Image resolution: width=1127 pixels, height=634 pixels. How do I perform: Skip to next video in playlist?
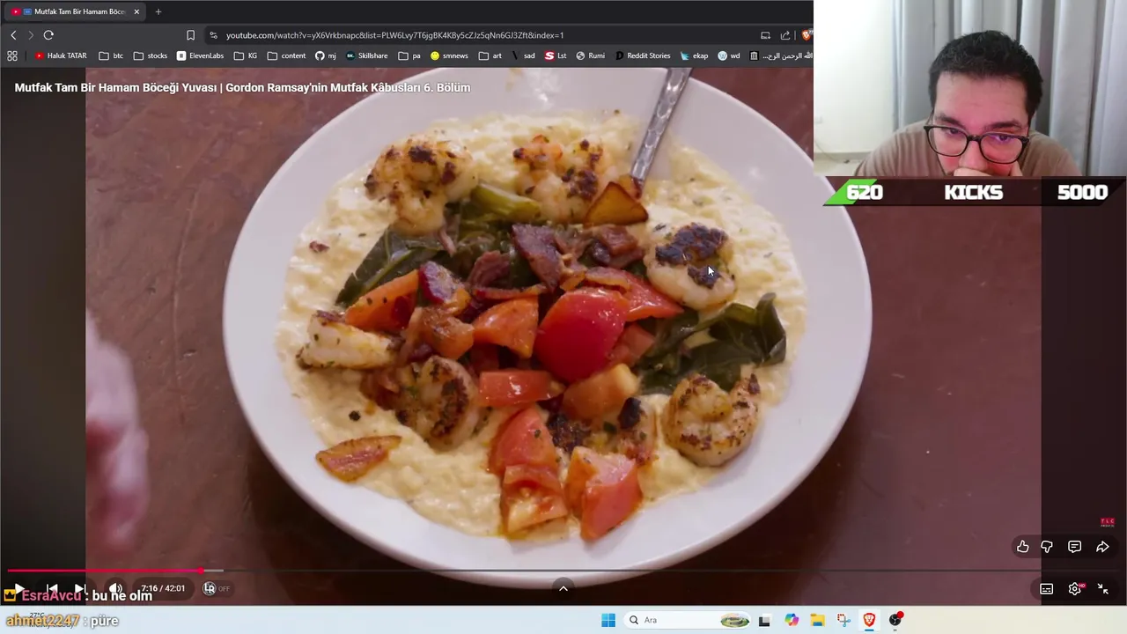pos(80,588)
